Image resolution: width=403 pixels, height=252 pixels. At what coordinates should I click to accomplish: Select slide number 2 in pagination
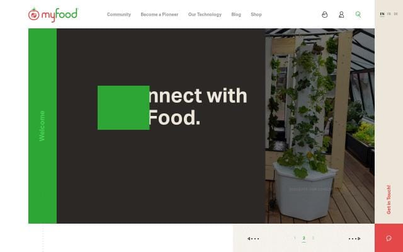tap(304, 238)
